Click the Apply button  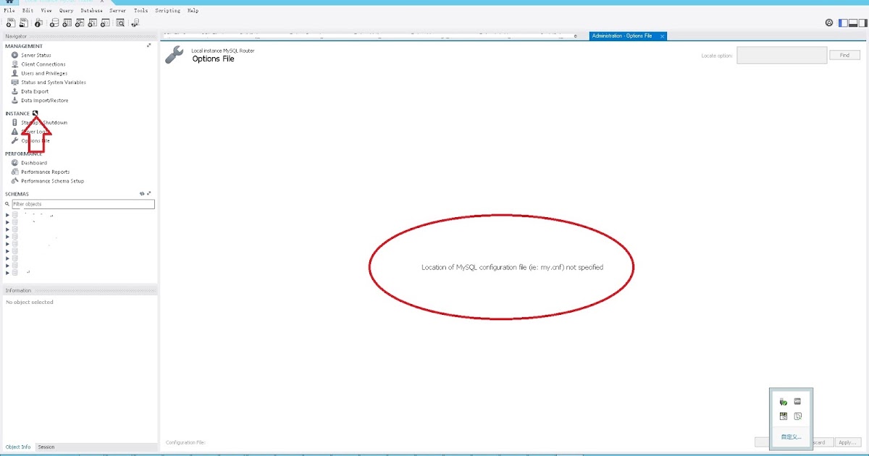coord(847,442)
